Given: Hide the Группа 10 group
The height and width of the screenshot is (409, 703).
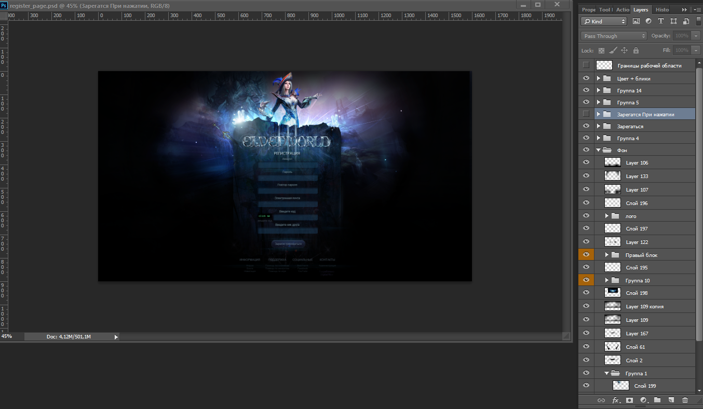Looking at the screenshot, I should pos(586,280).
